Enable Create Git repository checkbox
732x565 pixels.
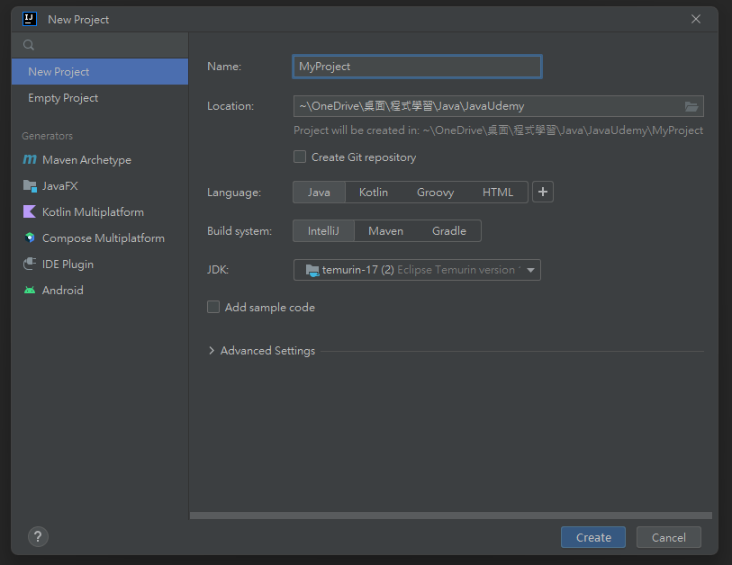click(x=300, y=157)
